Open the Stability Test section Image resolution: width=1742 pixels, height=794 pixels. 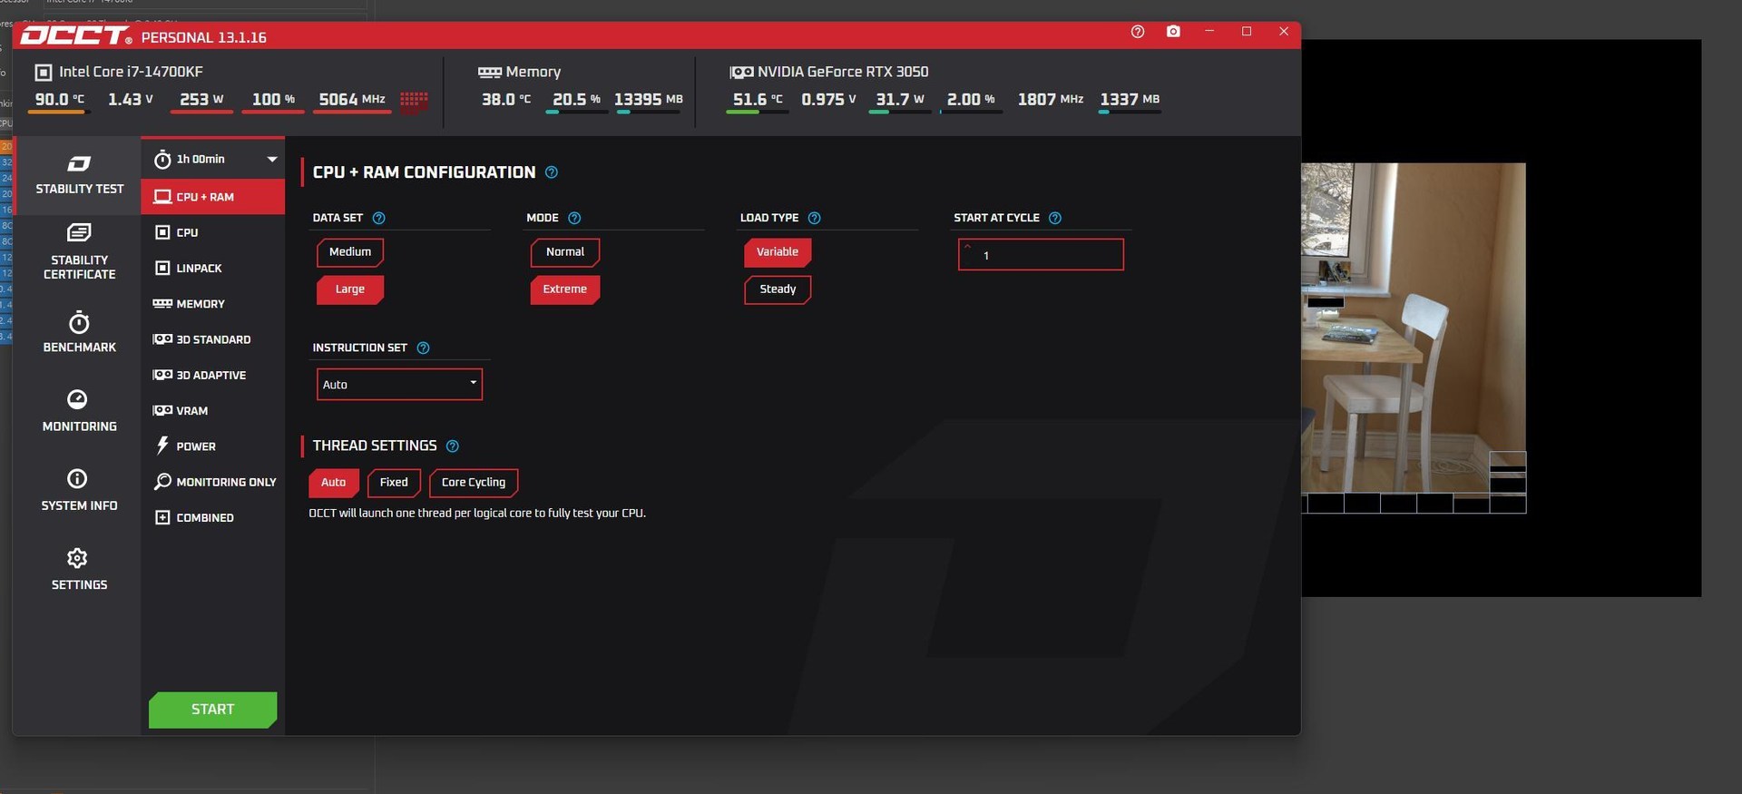[79, 175]
